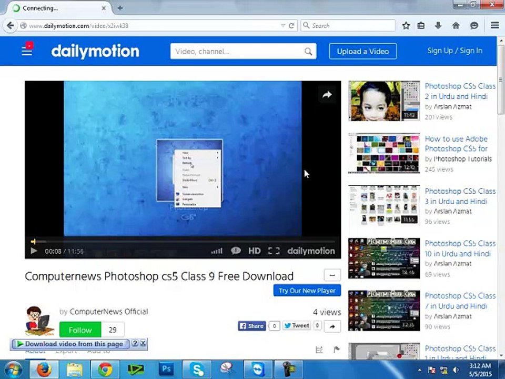
Task: Open Google Chrome from the taskbar
Action: point(105,370)
